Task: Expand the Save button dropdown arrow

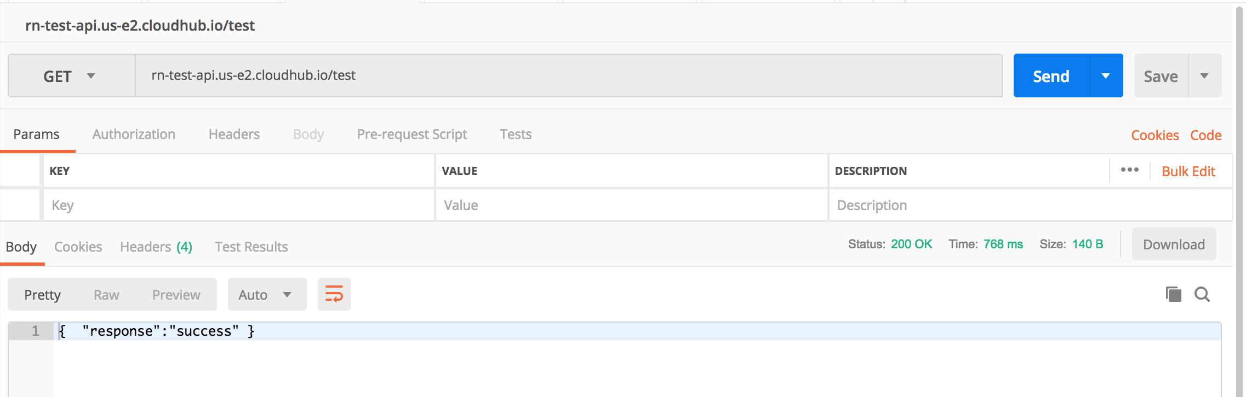Action: (1204, 75)
